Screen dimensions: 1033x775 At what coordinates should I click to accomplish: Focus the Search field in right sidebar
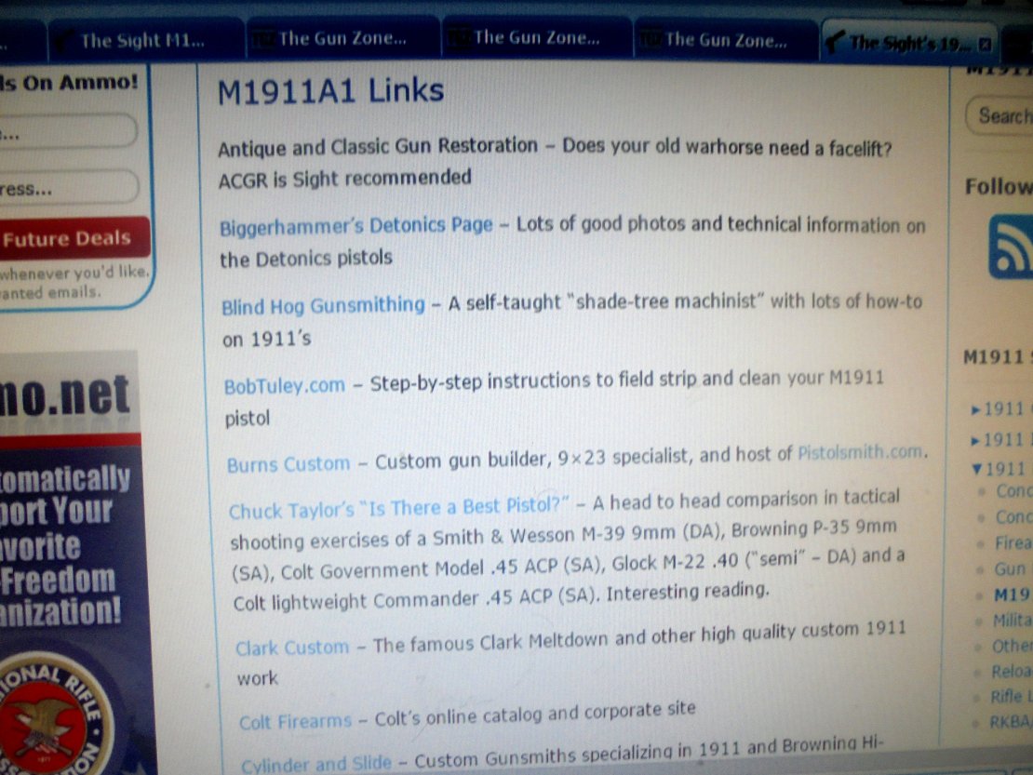point(999,116)
